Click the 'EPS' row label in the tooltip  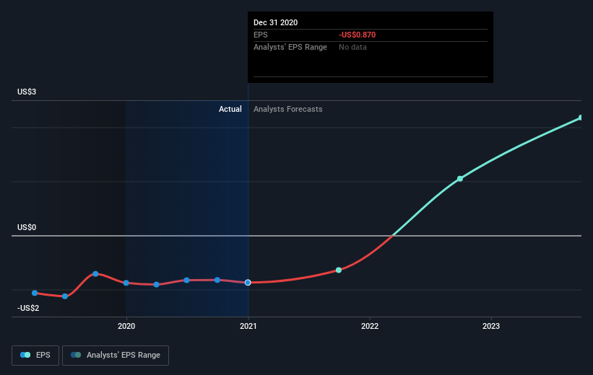[x=261, y=35]
